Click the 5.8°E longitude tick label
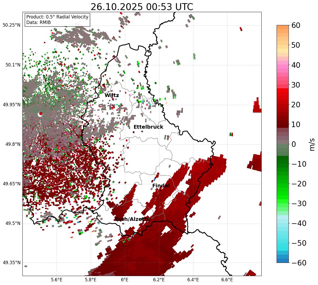Viewport: 318px width, 285px height. [91, 280]
